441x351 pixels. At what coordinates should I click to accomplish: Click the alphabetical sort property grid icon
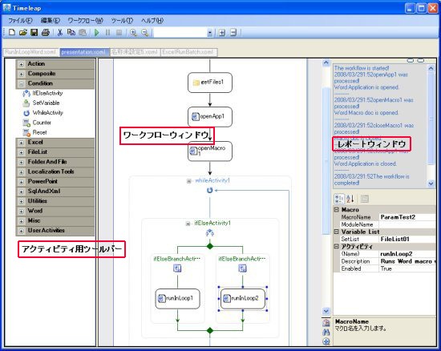(350, 199)
